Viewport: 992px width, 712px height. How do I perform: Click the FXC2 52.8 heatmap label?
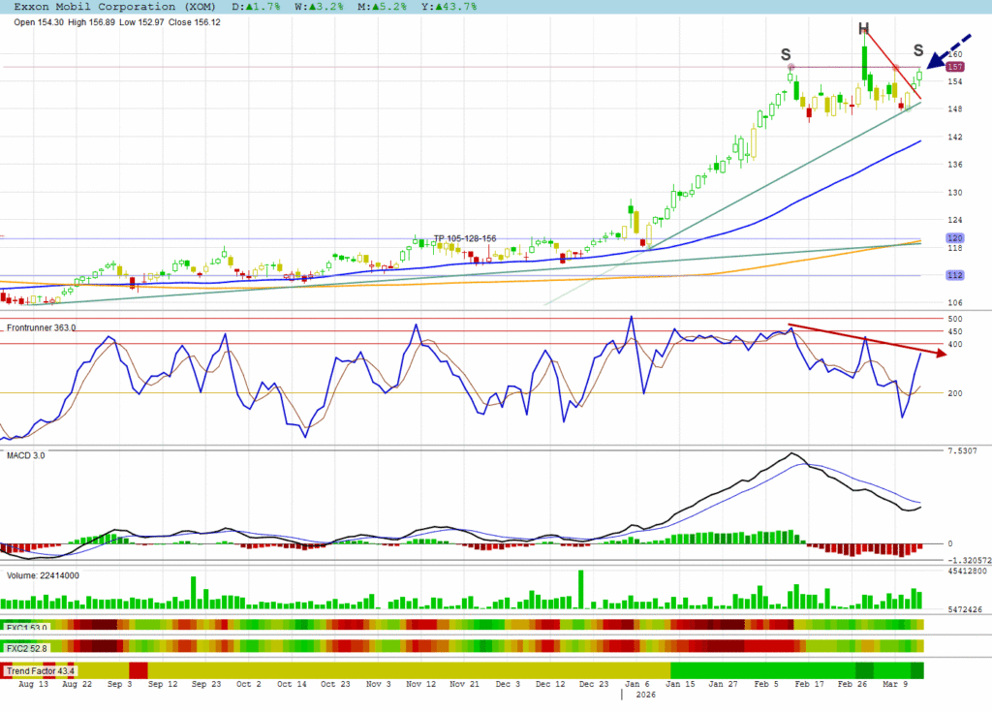tap(24, 647)
